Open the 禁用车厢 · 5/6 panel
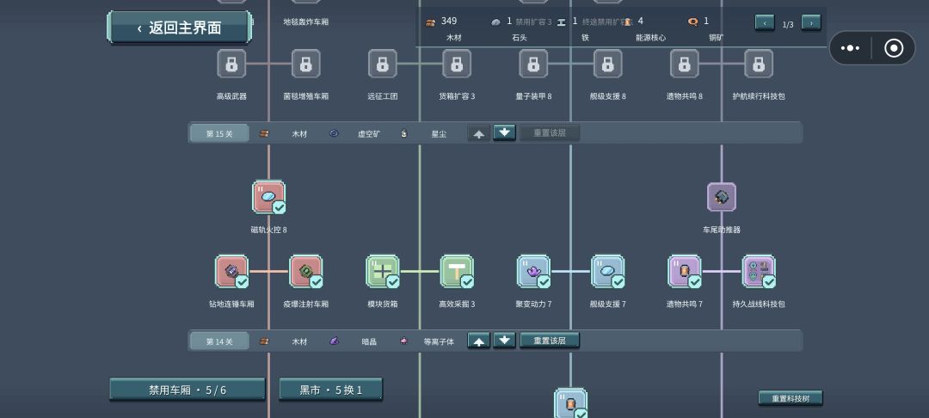The width and height of the screenshot is (929, 418). pos(188,390)
